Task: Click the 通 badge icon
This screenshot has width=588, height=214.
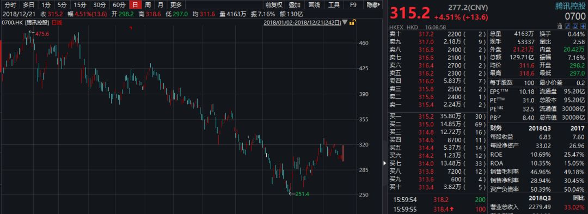Action: coord(560,26)
